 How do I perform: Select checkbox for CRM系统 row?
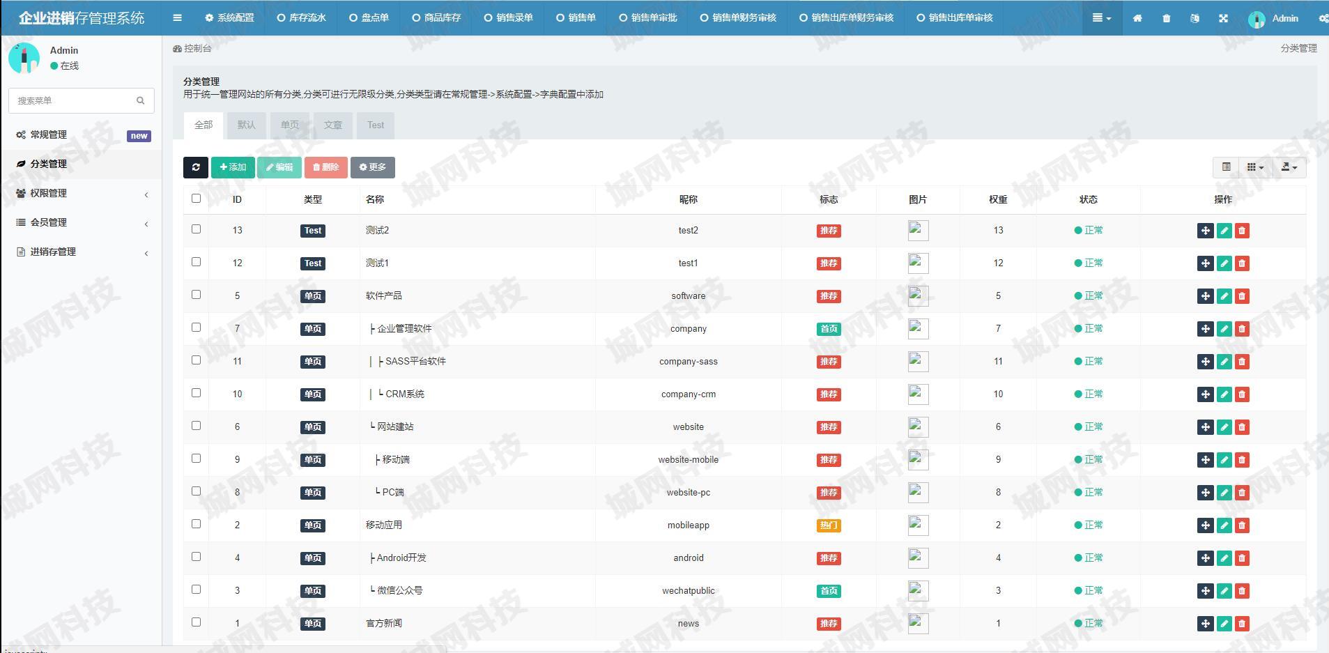(196, 393)
